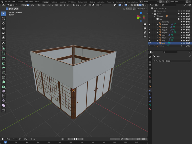Hide the Fusuma object with its eye icon
This screenshot has width=192, height=144.
[x=184, y=27]
